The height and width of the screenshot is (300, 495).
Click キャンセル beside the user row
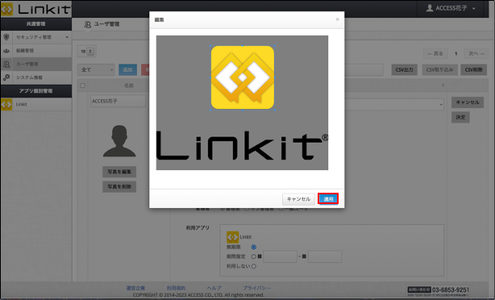click(468, 102)
